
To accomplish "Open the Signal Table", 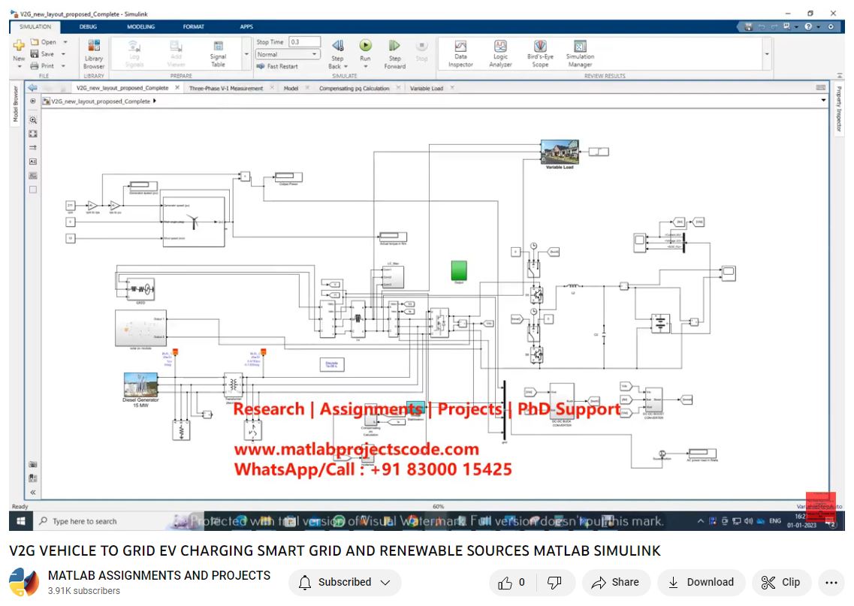I will tap(218, 53).
